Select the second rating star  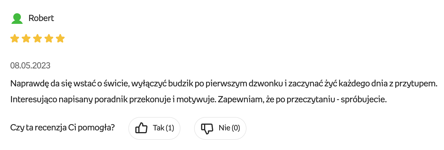(x=26, y=38)
